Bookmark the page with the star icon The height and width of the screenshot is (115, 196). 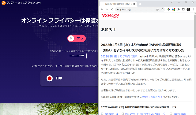[162, 9]
